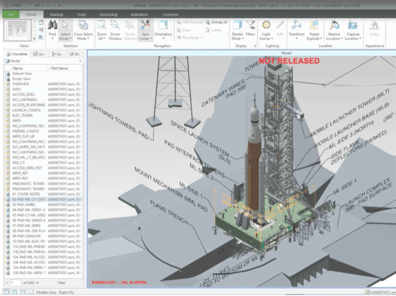Image resolution: width=396 pixels, height=296 pixels.
Task: Switch to the Sectioning ribbon tab
Action: (x=108, y=14)
